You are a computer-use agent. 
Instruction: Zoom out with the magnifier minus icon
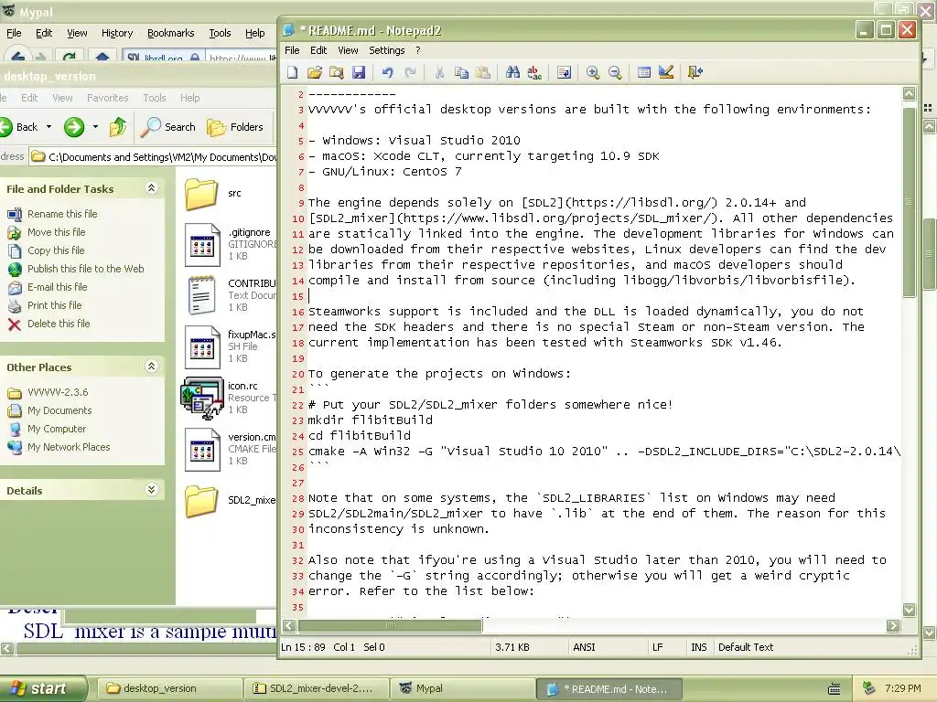(x=615, y=73)
